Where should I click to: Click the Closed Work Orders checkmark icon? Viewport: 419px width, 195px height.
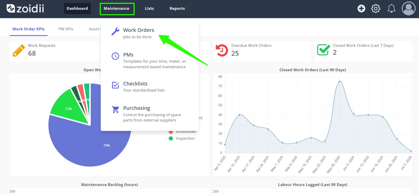pyautogui.click(x=323, y=50)
